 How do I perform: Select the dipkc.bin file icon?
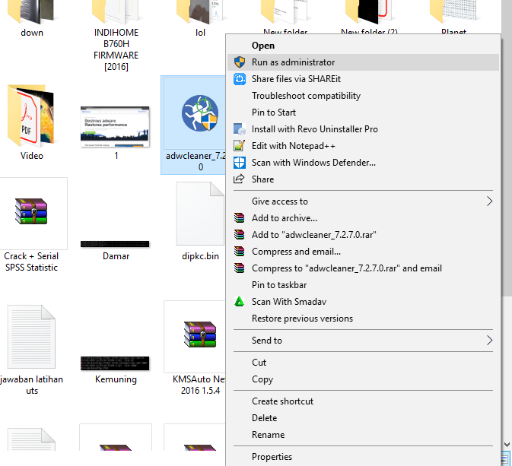(x=200, y=214)
